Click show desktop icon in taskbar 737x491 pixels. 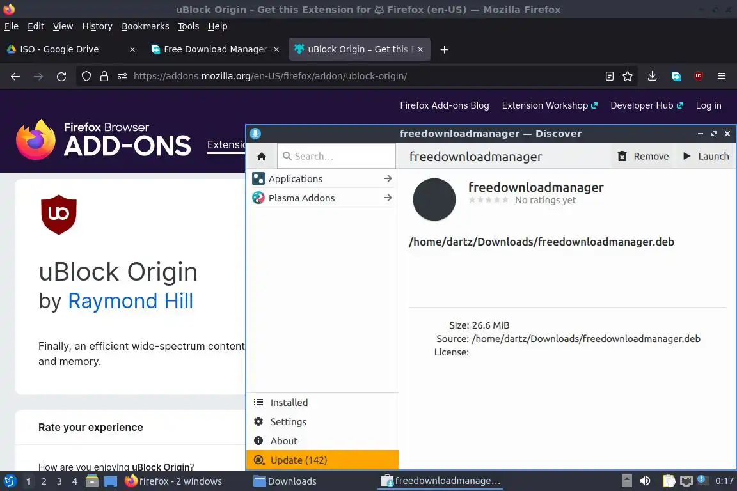(111, 481)
